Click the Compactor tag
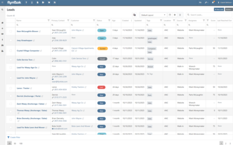Image resolution: width=233 pixels, height=145 pixels. click(152, 49)
